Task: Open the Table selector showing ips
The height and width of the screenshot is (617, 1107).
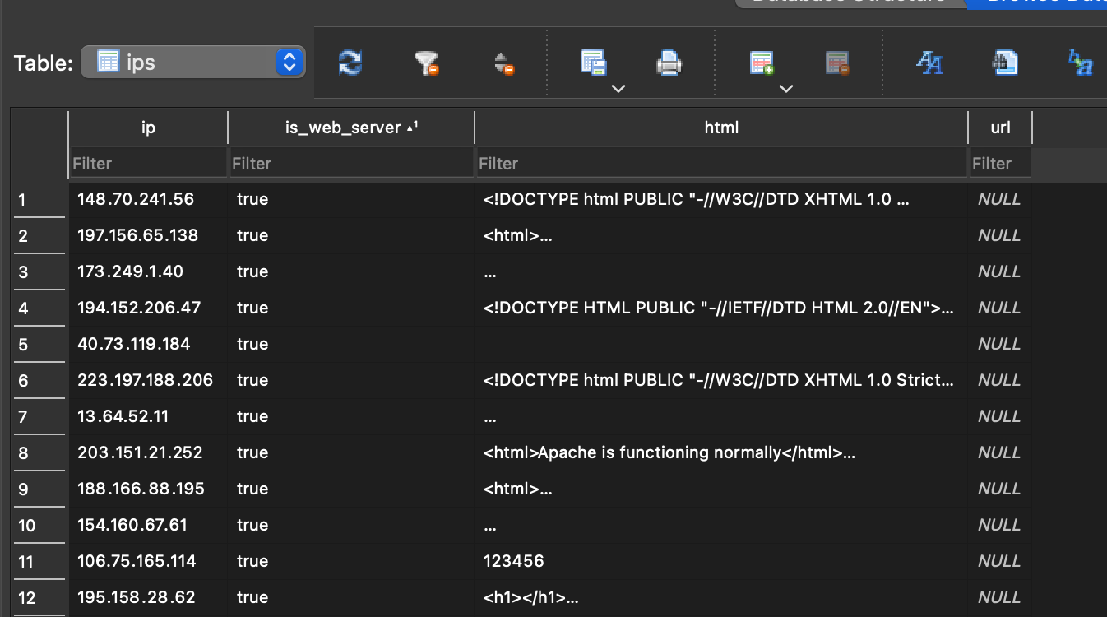Action: click(x=193, y=63)
